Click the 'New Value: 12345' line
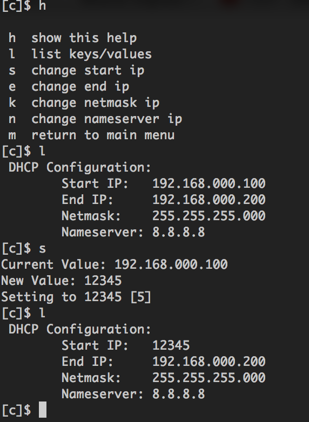 click(x=62, y=281)
